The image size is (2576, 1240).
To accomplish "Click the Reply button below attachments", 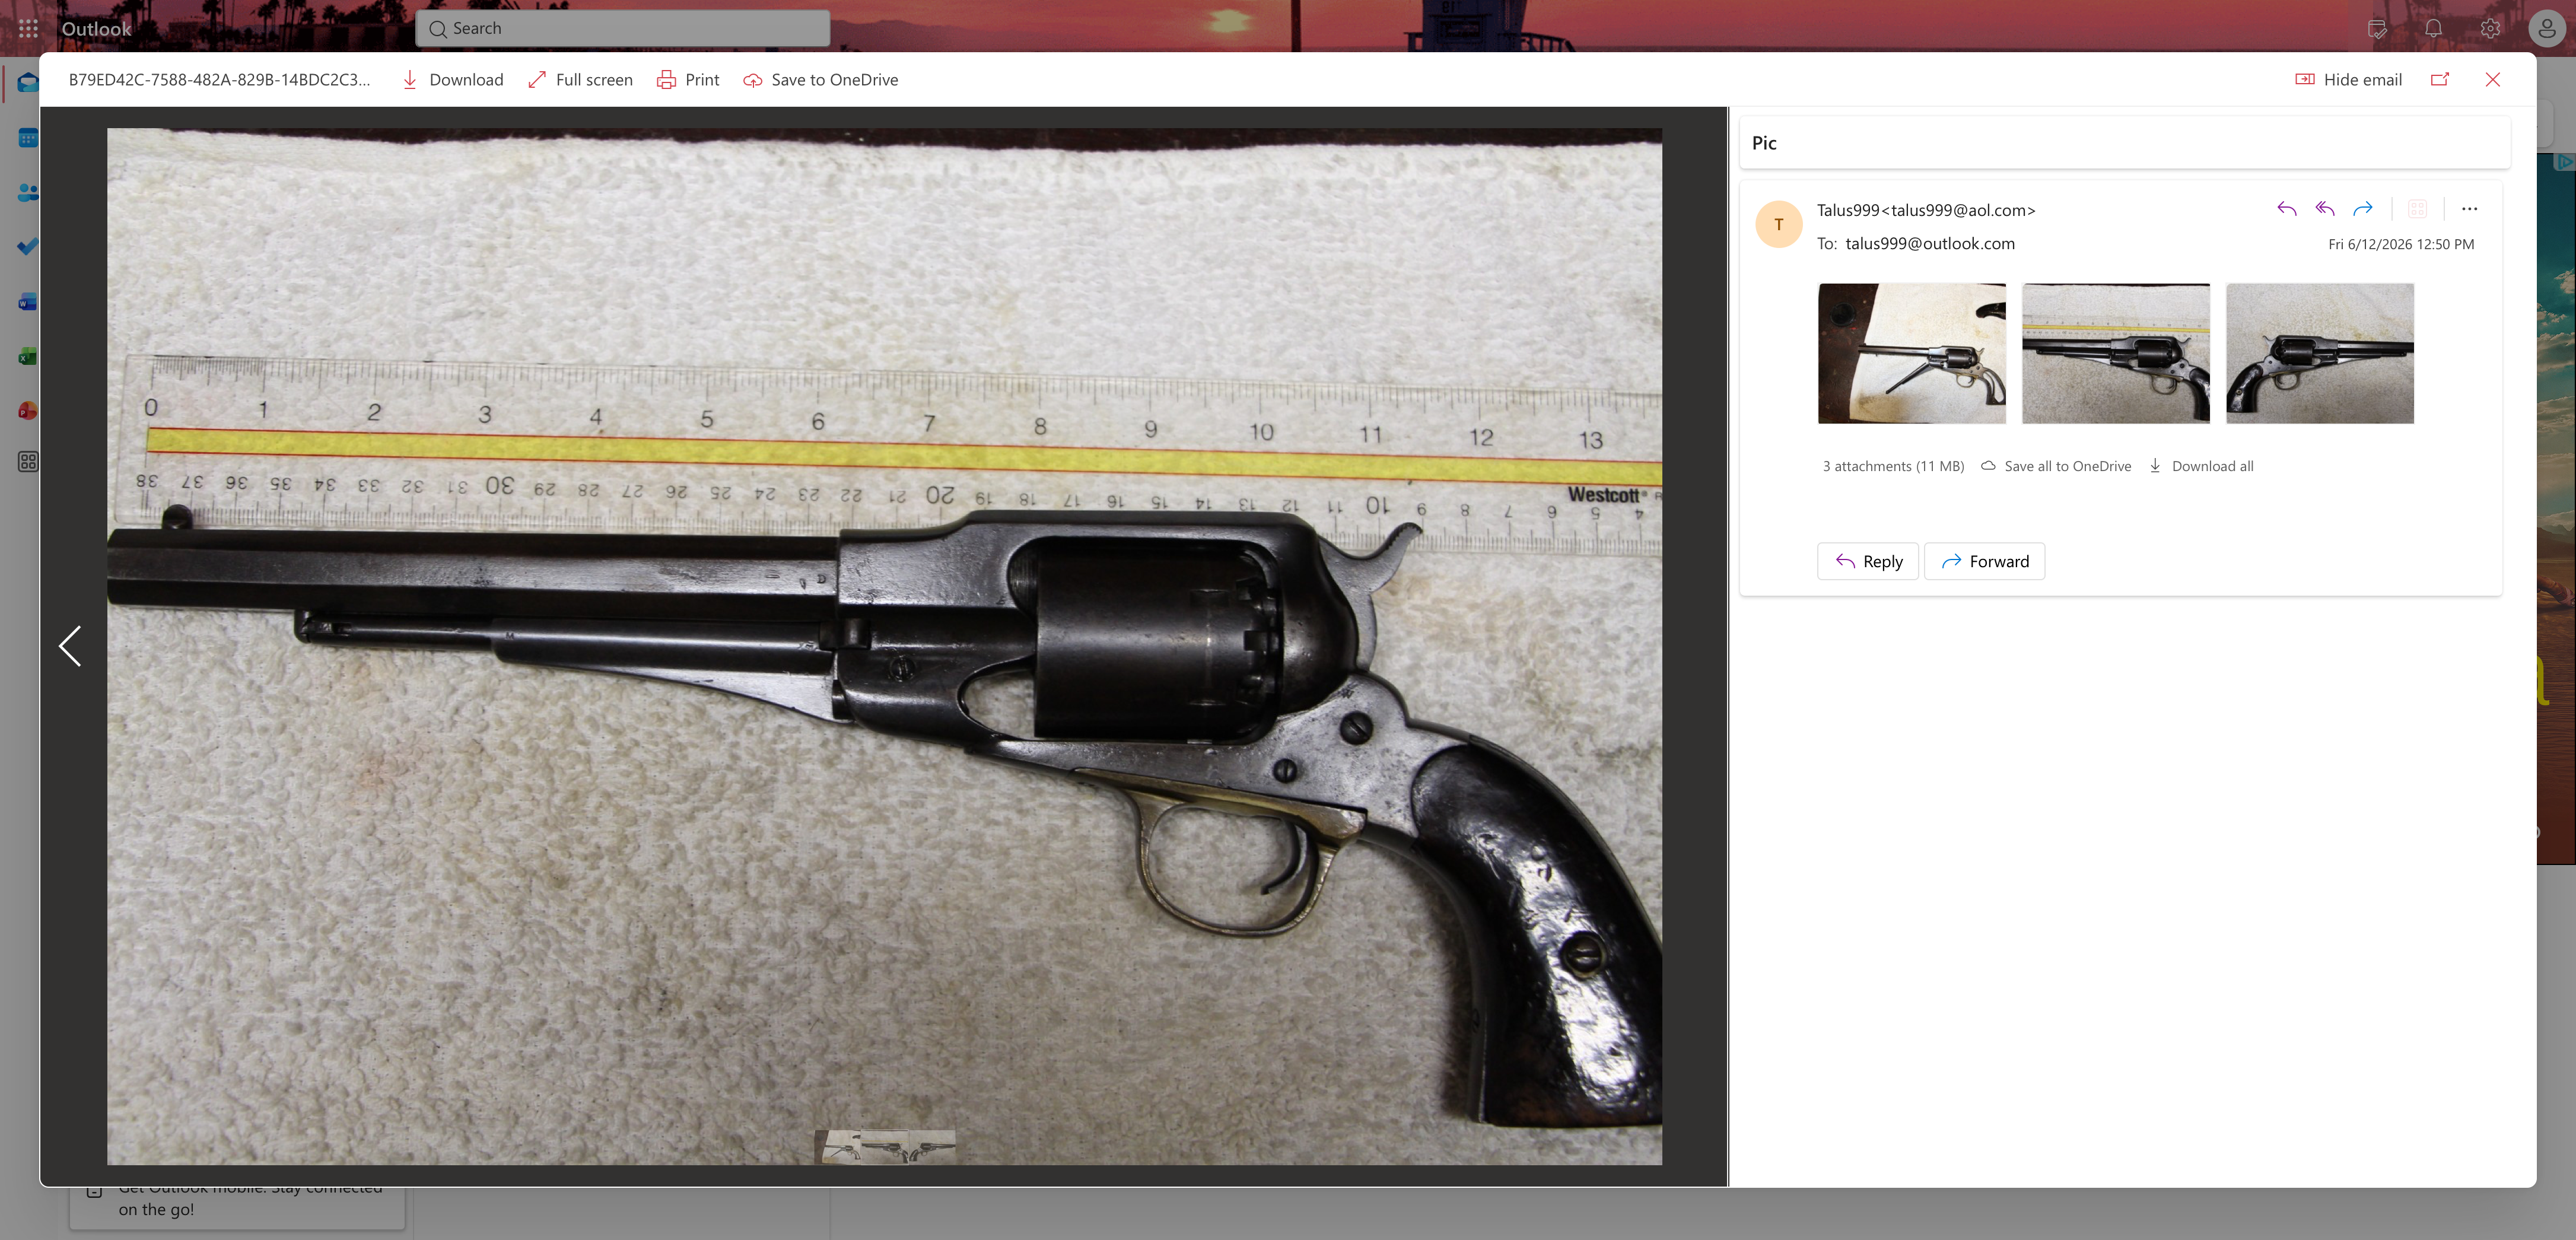I will (1868, 561).
